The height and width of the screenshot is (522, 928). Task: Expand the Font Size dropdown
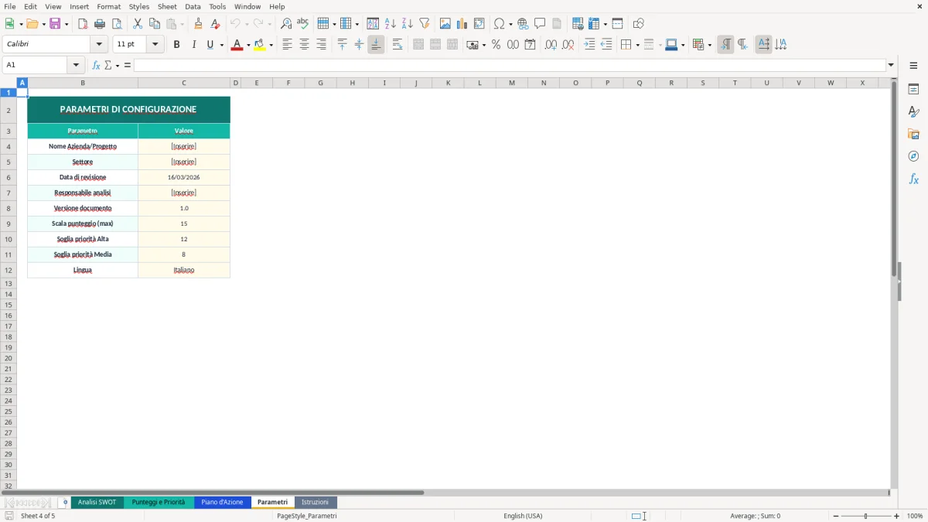(x=155, y=45)
